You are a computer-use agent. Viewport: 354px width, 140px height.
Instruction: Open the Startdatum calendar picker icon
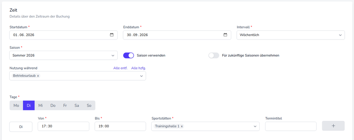click(112, 35)
